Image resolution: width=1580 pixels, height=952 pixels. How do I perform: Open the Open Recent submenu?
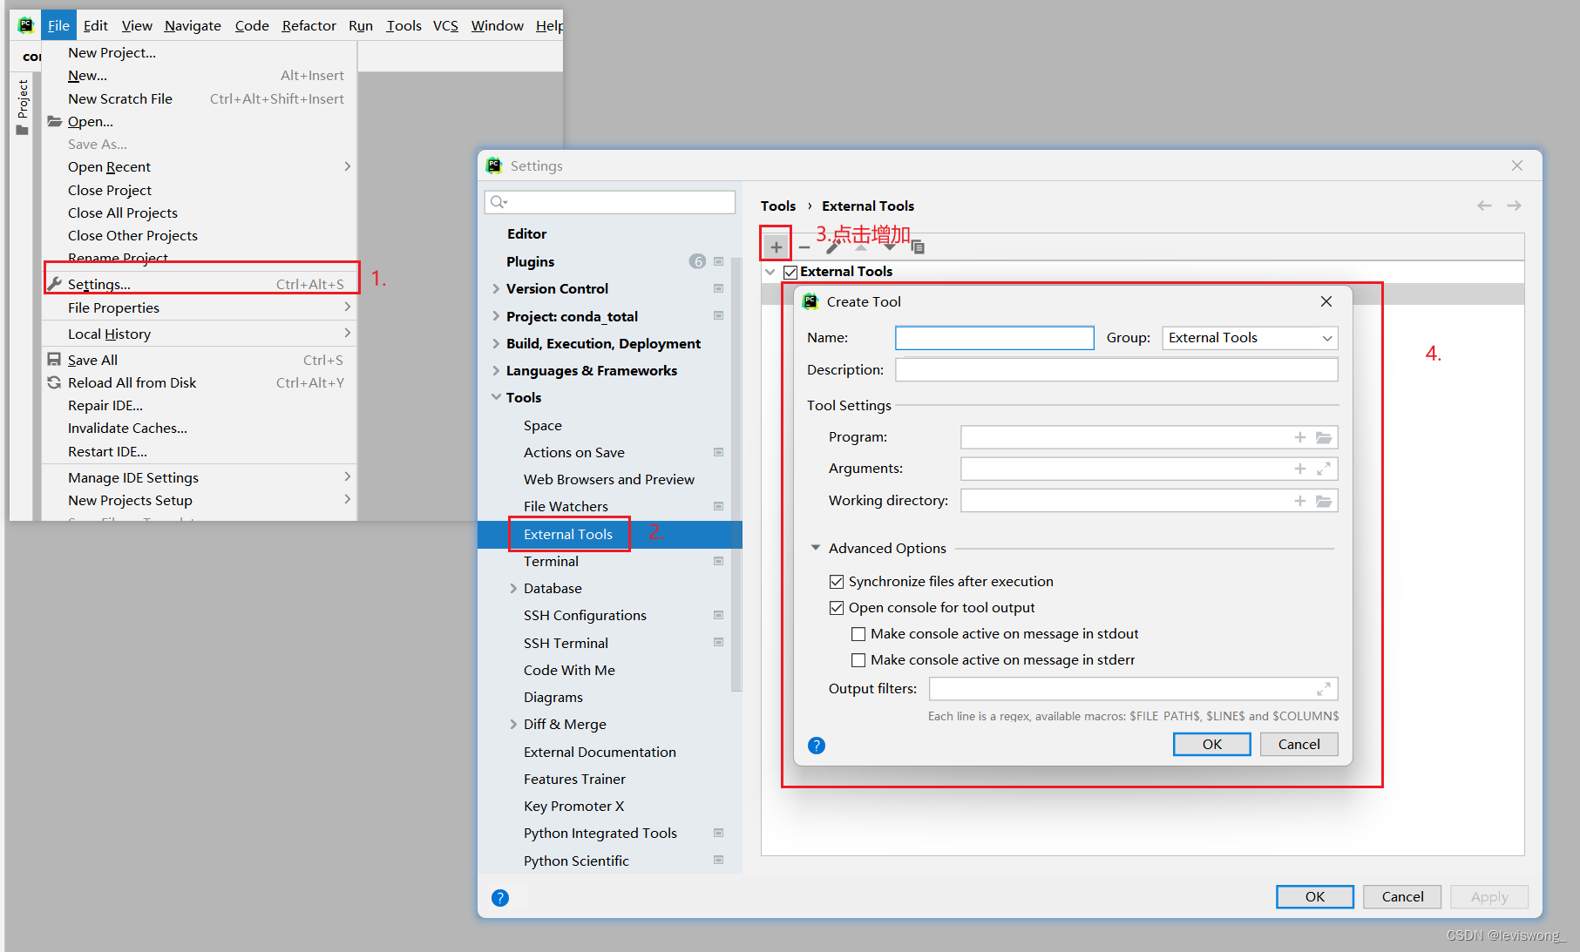200,166
